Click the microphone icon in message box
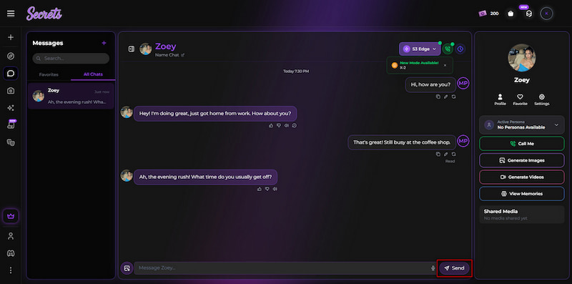 [433, 268]
